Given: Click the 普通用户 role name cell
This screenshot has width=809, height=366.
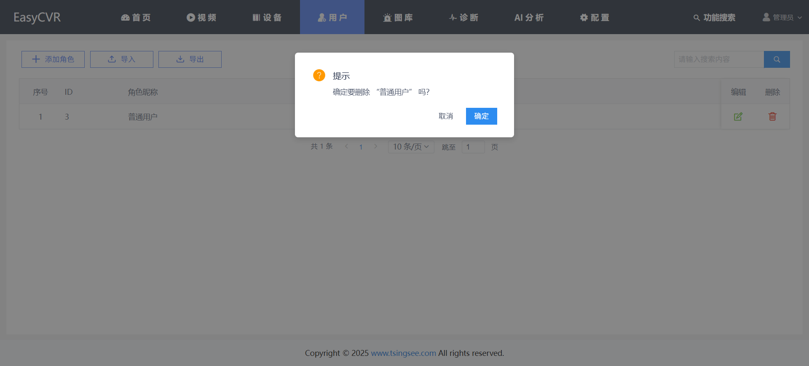Looking at the screenshot, I should tap(143, 117).
